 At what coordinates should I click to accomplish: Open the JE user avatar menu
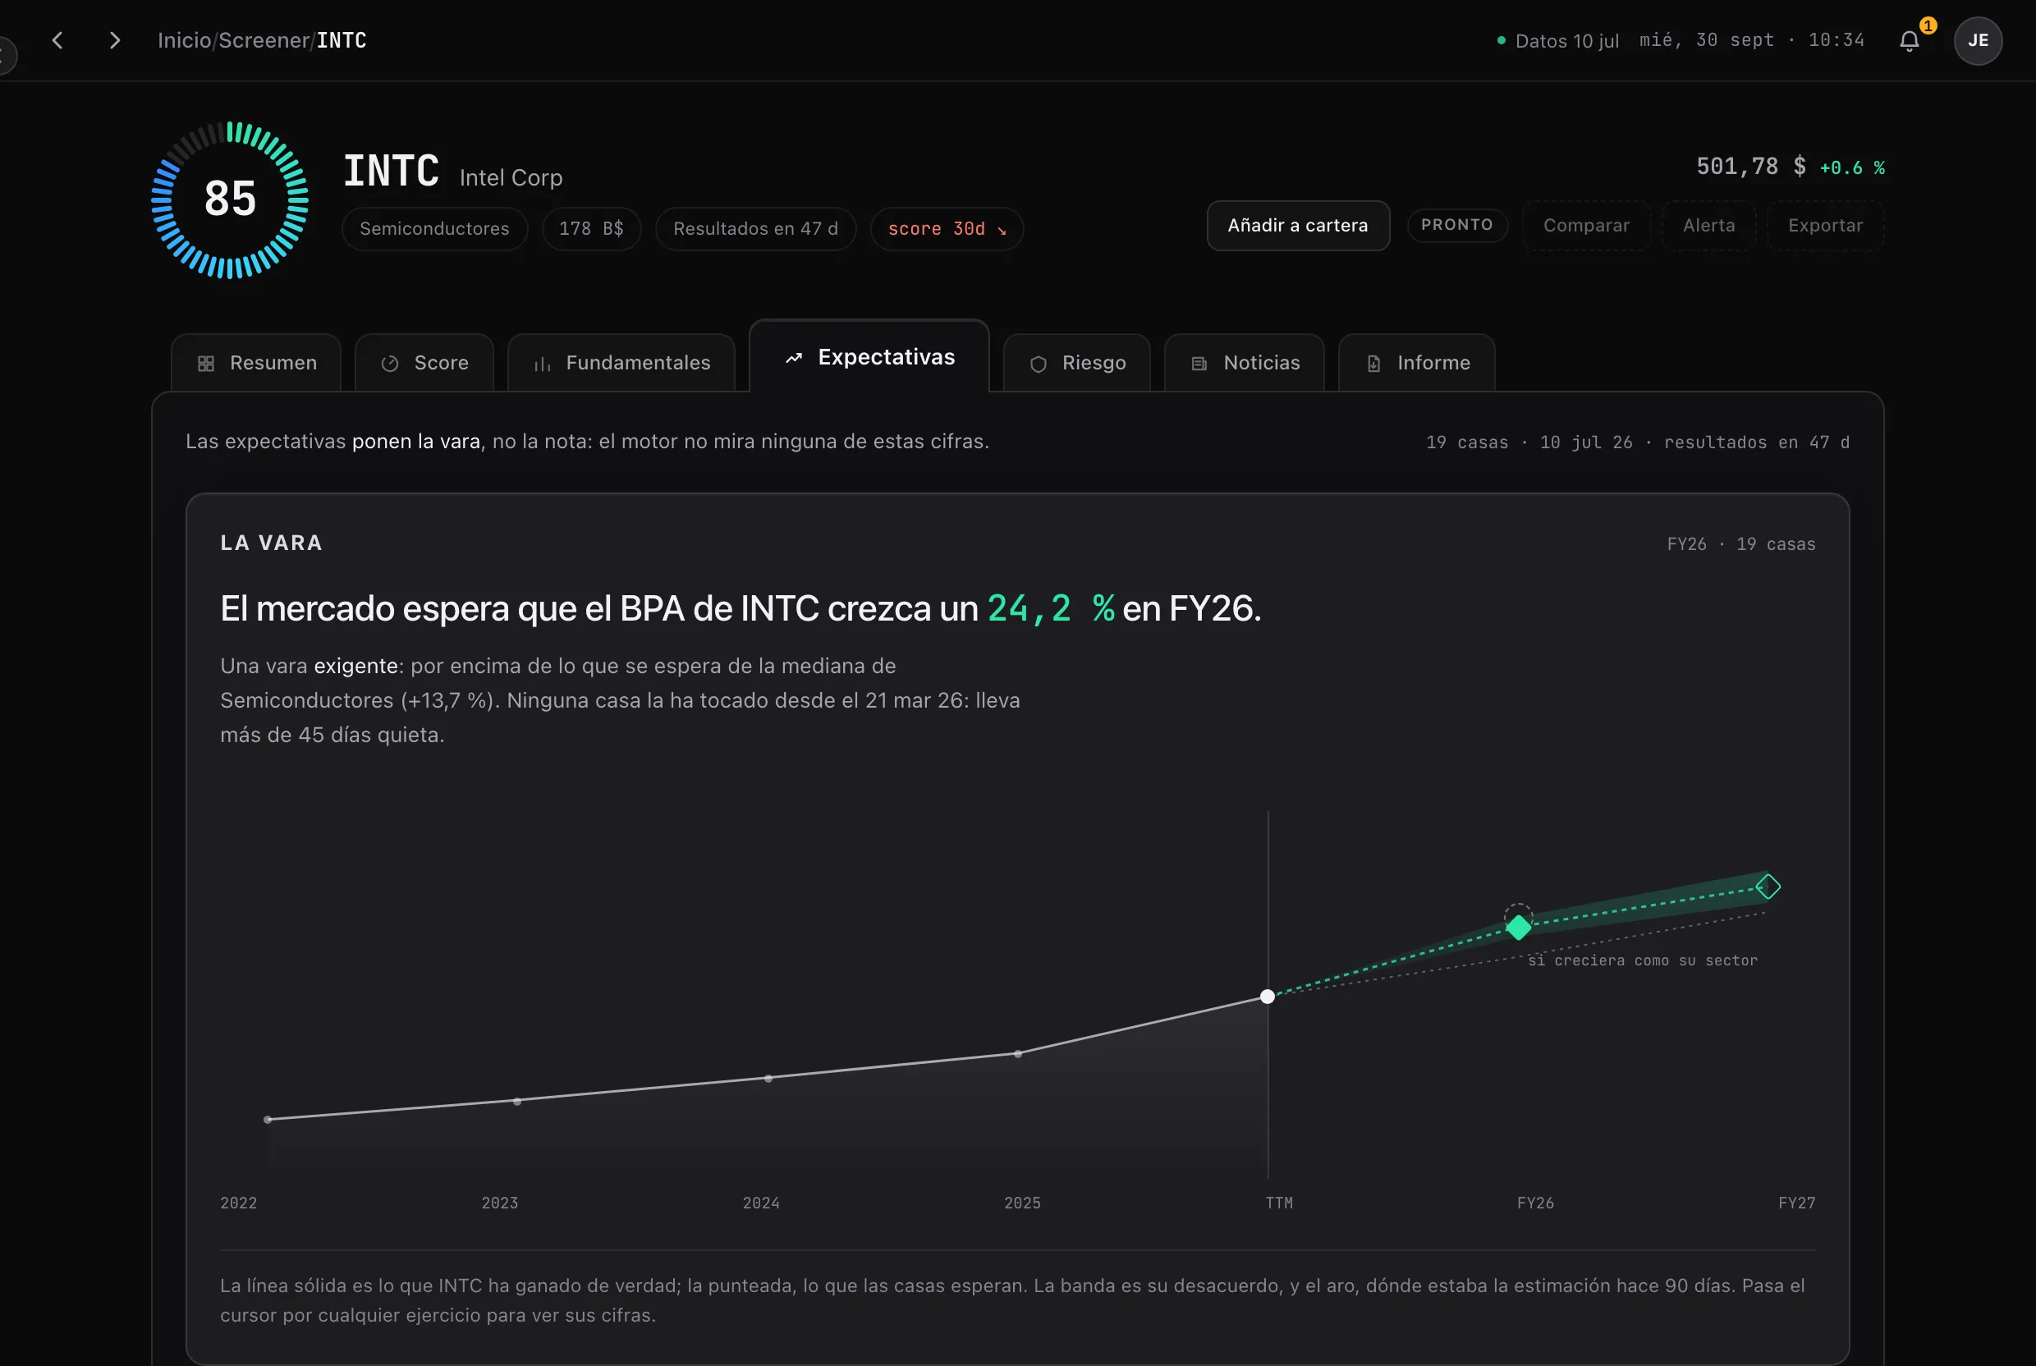pyautogui.click(x=1978, y=41)
